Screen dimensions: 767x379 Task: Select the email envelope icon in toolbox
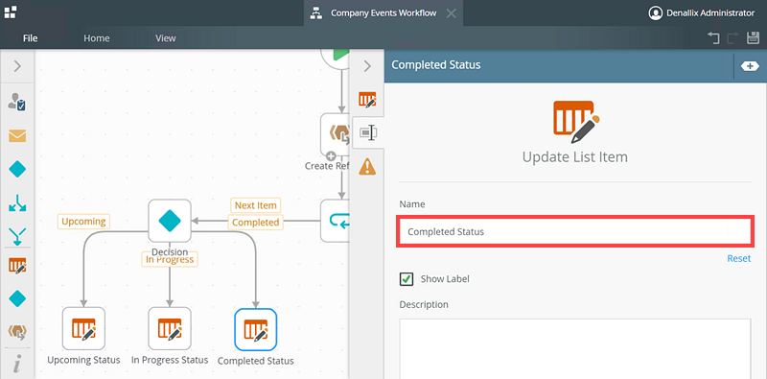[x=17, y=135]
